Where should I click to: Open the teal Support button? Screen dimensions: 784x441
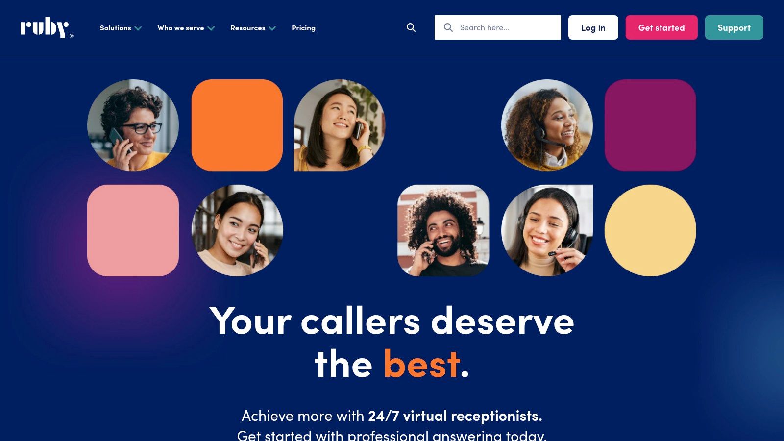click(x=734, y=27)
